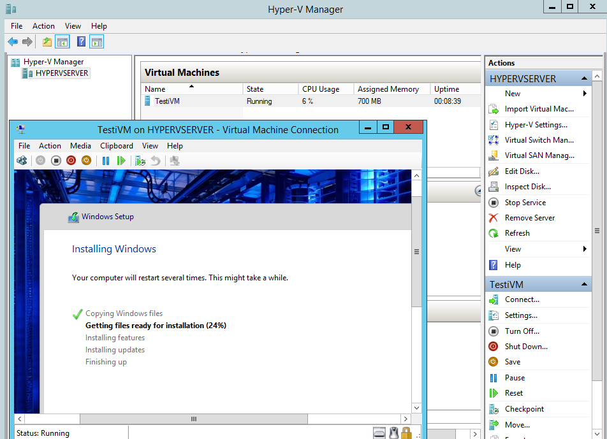Click VM Connection vertical scrollbar down arrow
This screenshot has width=607, height=439.
(416, 408)
